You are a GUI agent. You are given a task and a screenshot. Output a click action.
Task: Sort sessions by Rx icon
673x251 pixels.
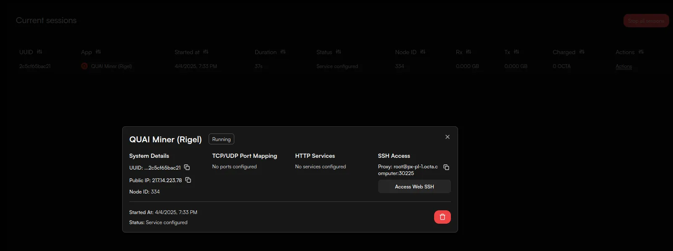click(469, 52)
